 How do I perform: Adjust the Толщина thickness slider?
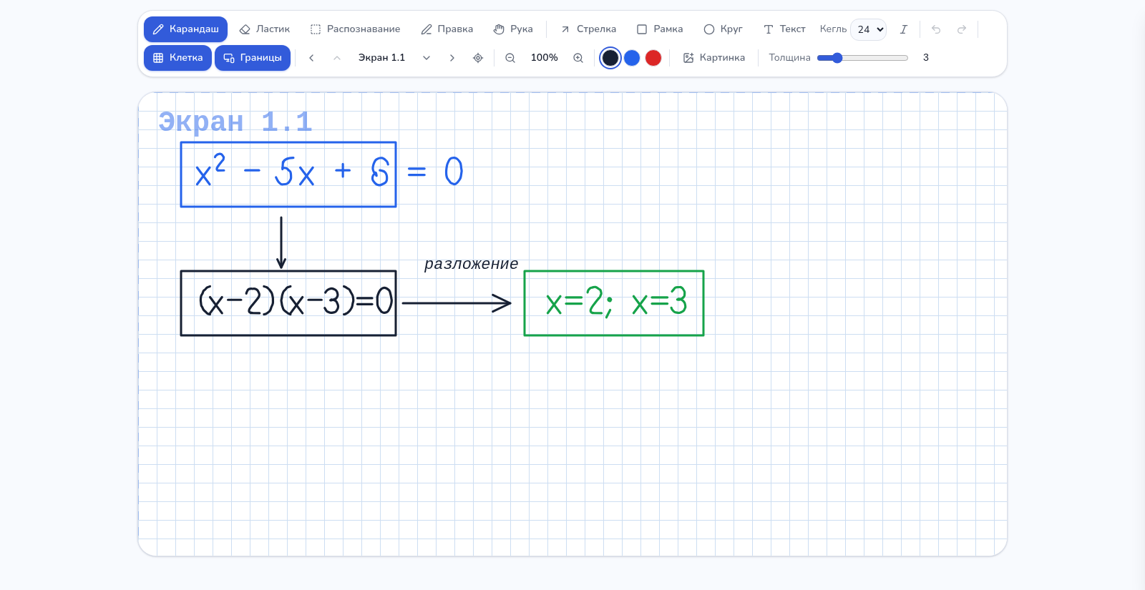pos(862,58)
